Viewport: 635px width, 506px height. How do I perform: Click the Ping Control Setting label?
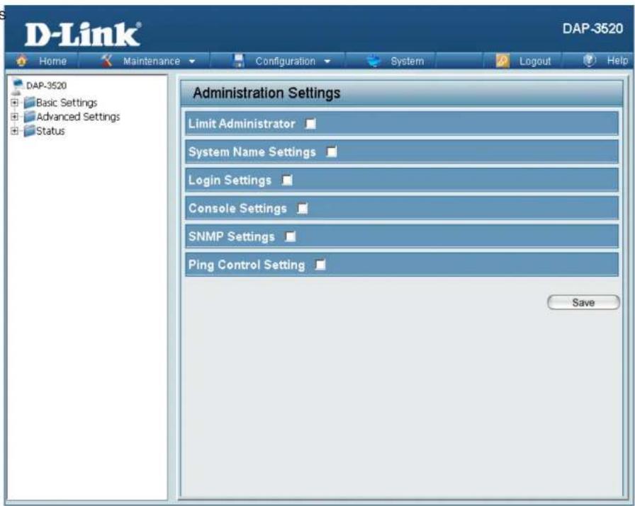coord(246,265)
